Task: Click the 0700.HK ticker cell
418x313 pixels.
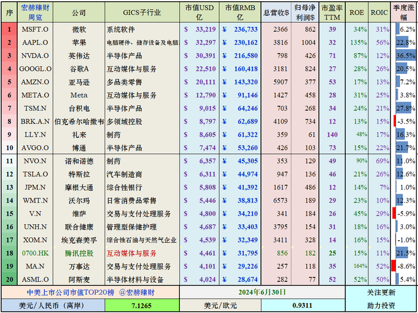Action: pyautogui.click(x=35, y=253)
